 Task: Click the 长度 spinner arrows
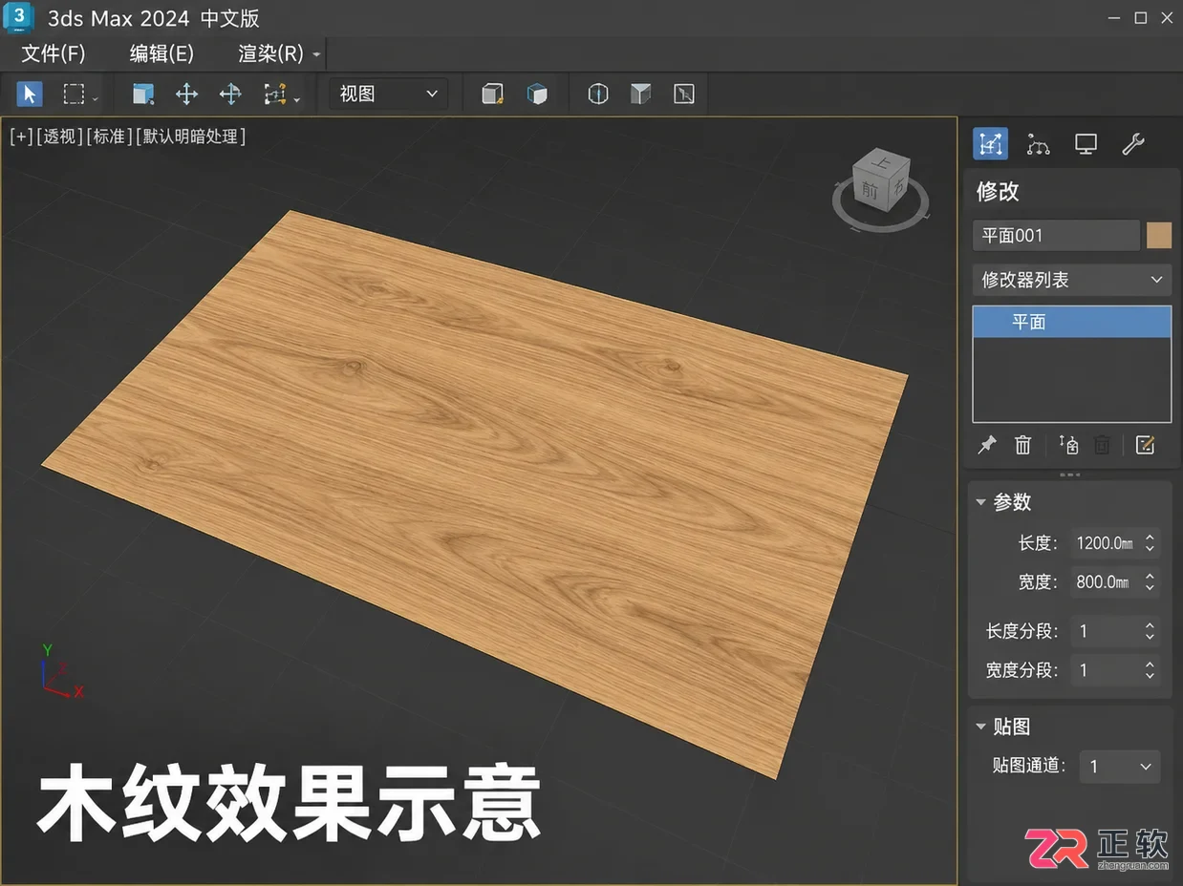[1150, 543]
